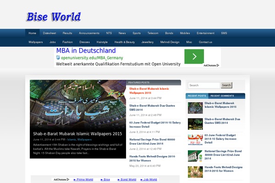The height and width of the screenshot is (183, 275).
Task: Open featured post National Savings Prize Bond 40000
Action: 152,141
